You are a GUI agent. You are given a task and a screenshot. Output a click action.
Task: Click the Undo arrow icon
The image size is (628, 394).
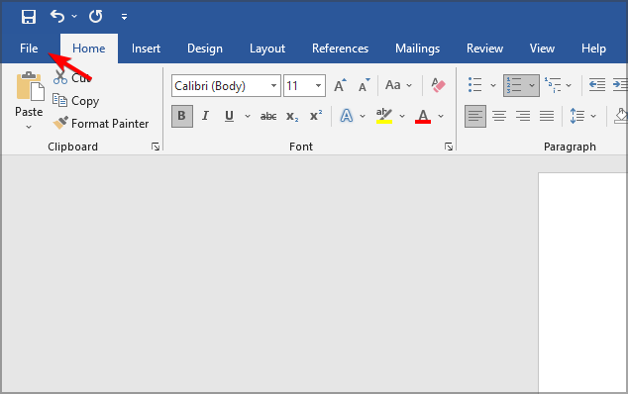click(57, 17)
